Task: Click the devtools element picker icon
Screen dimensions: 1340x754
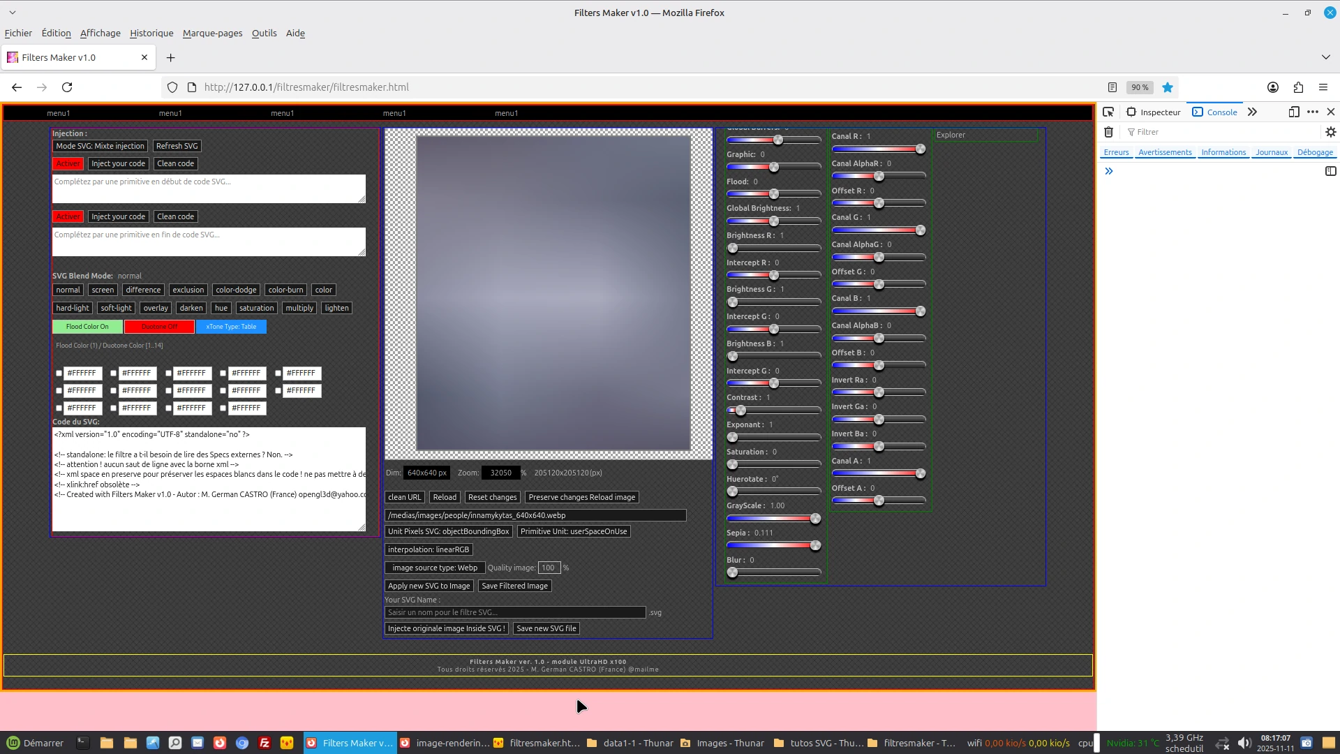Action: pyautogui.click(x=1108, y=112)
